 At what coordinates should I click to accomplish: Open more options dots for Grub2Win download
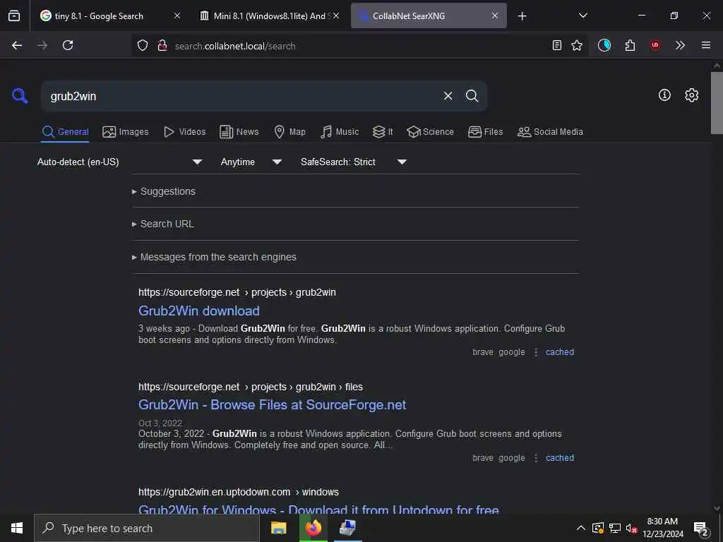point(535,352)
